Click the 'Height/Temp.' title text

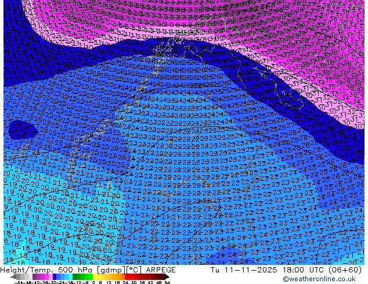coord(27,270)
